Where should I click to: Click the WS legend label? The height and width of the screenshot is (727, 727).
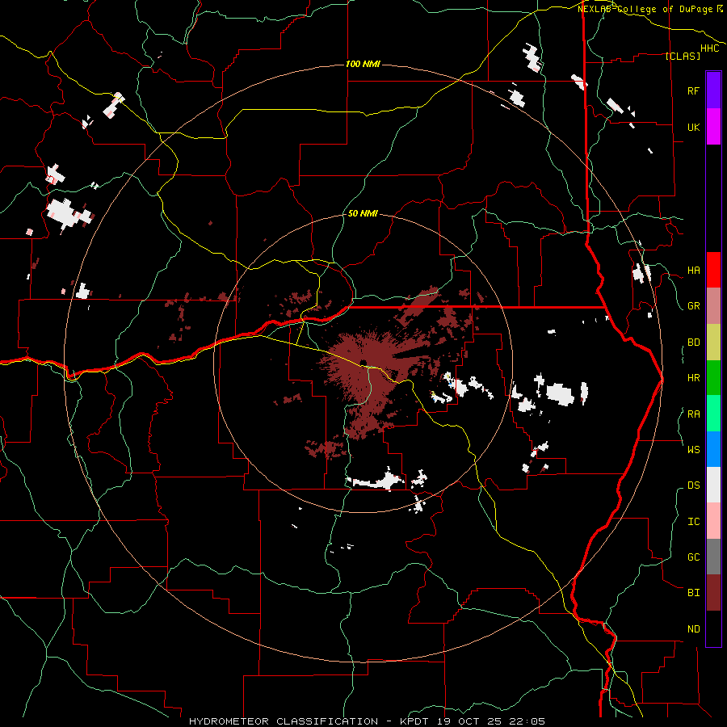693,450
